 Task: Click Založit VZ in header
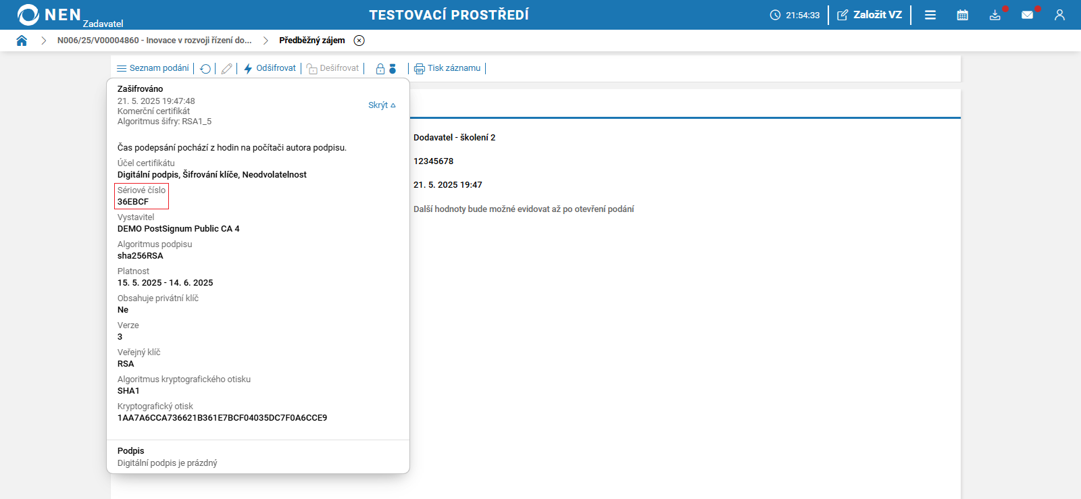(x=870, y=15)
